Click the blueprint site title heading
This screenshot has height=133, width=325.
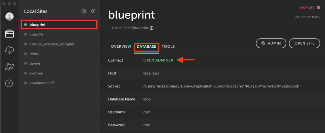coord(132,15)
